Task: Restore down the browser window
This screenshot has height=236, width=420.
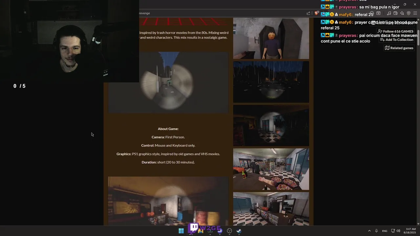Action: 405,4
